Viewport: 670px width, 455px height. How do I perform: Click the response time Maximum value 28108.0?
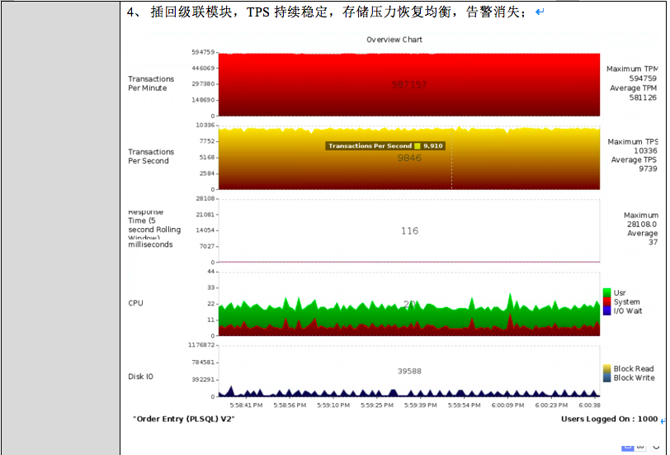[x=642, y=224]
